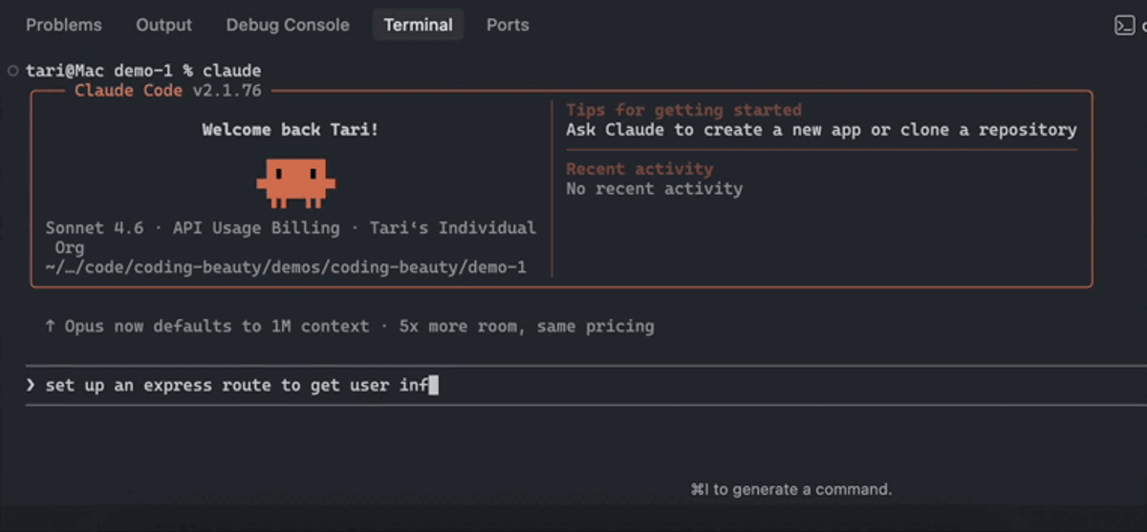Click the 'Welcome back Tari!' text

coord(290,129)
